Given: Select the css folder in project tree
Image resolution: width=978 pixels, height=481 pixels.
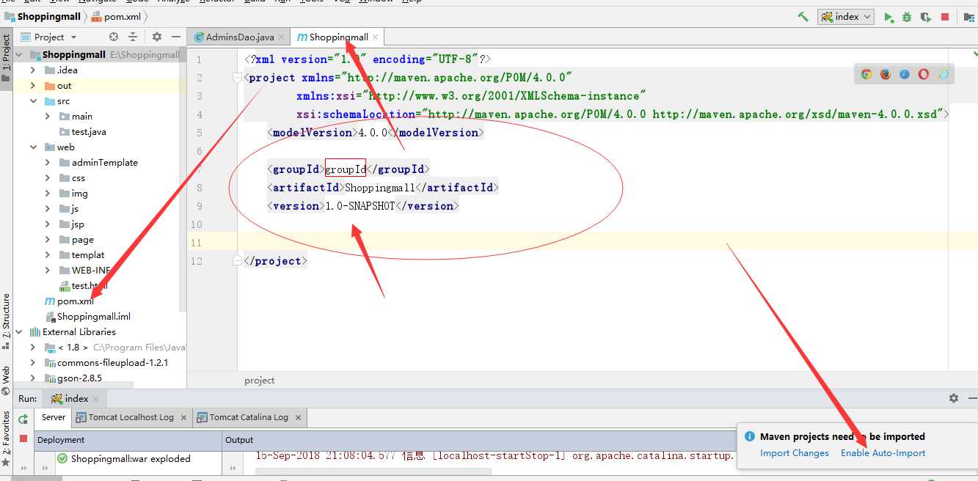Looking at the screenshot, I should pos(72,178).
